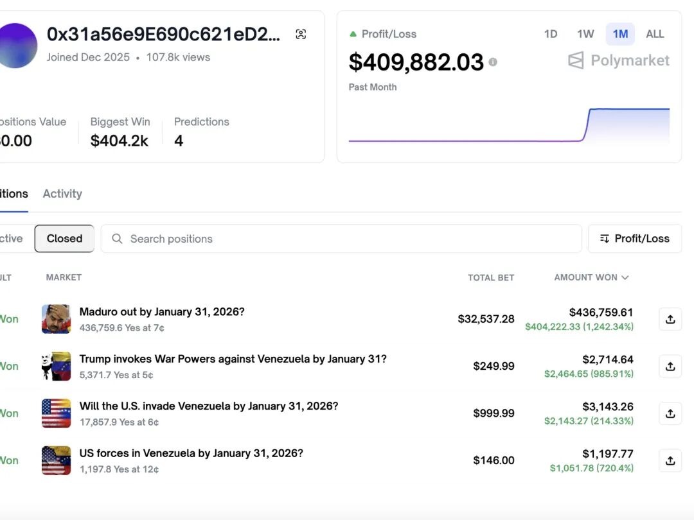Open Trump invokes War Powers market
This screenshot has height=520, width=694.
tap(233, 359)
